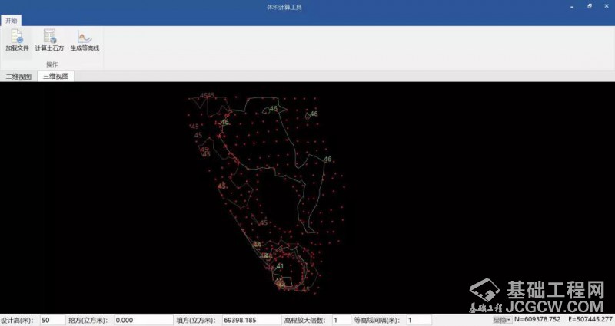The height and width of the screenshot is (326, 615).
Task: Open the 开始 ribbon tab
Action: 12,21
